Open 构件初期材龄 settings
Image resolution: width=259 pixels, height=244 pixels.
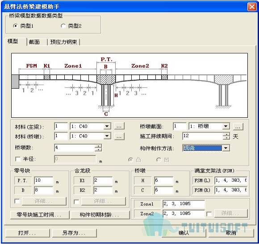100,215
